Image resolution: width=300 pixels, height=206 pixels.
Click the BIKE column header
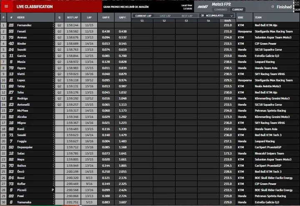click(240, 17)
